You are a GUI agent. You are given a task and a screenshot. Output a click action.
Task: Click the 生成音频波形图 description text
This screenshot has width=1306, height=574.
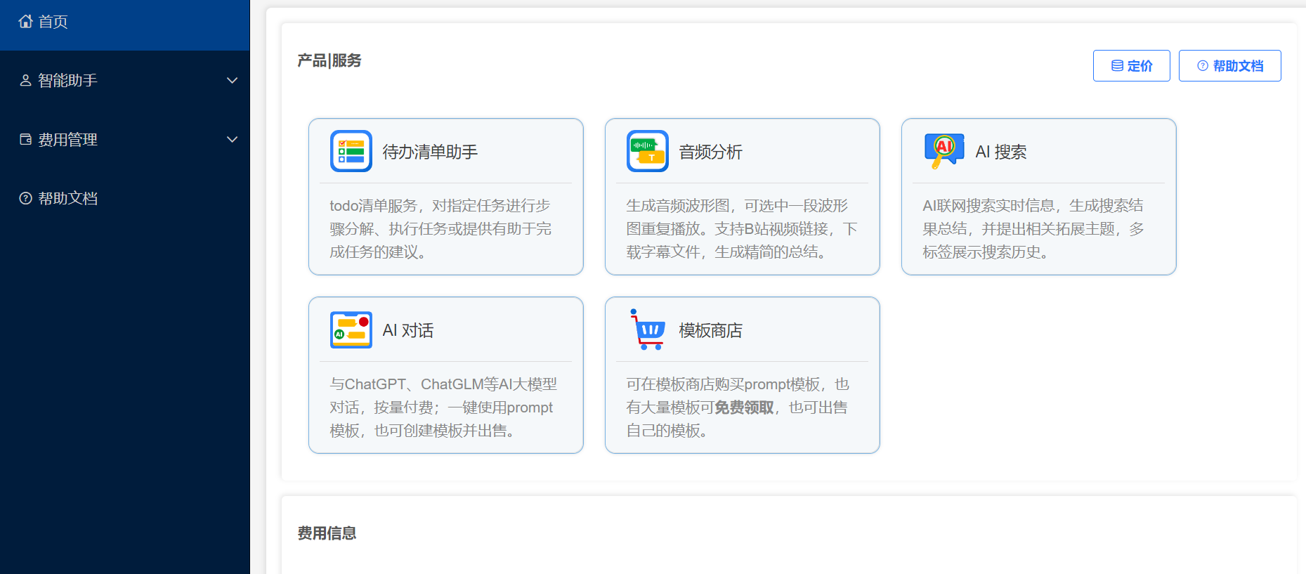[742, 229]
